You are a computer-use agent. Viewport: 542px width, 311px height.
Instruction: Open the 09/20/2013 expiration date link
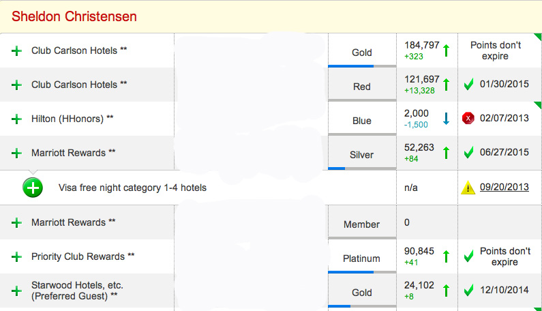click(505, 187)
